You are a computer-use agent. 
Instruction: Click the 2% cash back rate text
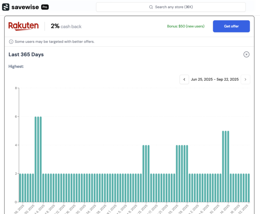coord(66,26)
